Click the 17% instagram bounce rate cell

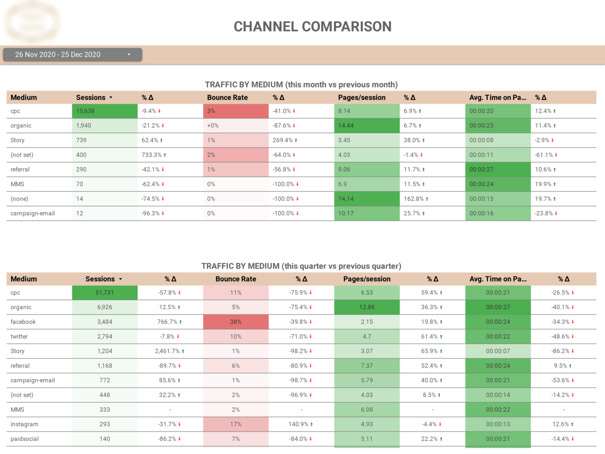click(236, 425)
